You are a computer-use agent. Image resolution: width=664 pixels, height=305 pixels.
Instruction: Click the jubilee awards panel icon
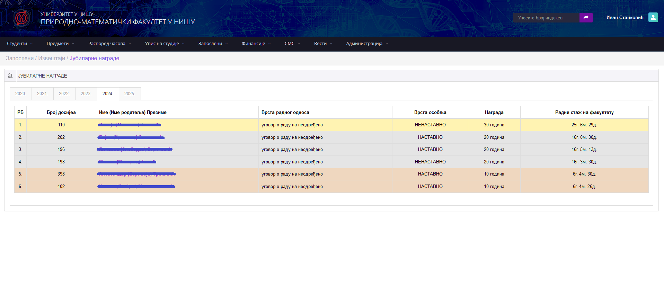pyautogui.click(x=10, y=76)
